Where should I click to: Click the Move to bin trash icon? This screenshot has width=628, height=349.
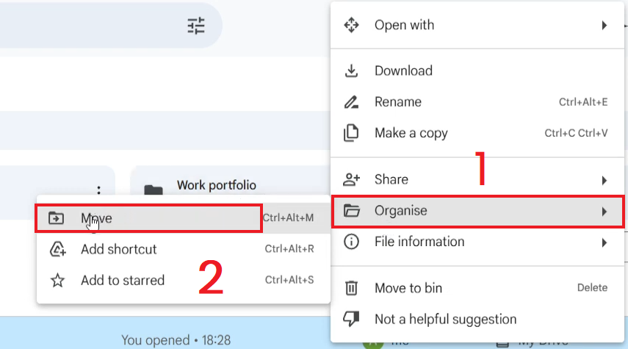pos(351,288)
